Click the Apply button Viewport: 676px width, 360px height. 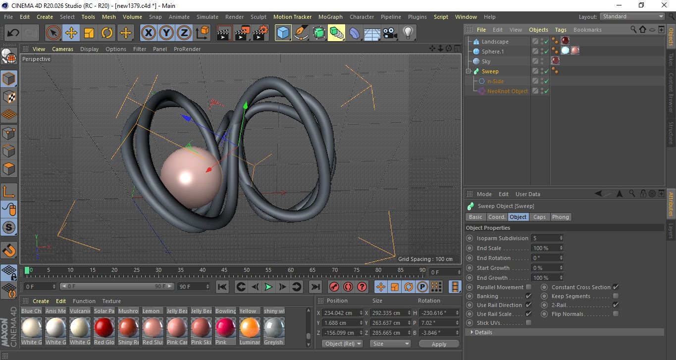tap(439, 344)
